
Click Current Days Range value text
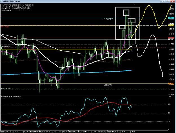click(x=21, y=9)
